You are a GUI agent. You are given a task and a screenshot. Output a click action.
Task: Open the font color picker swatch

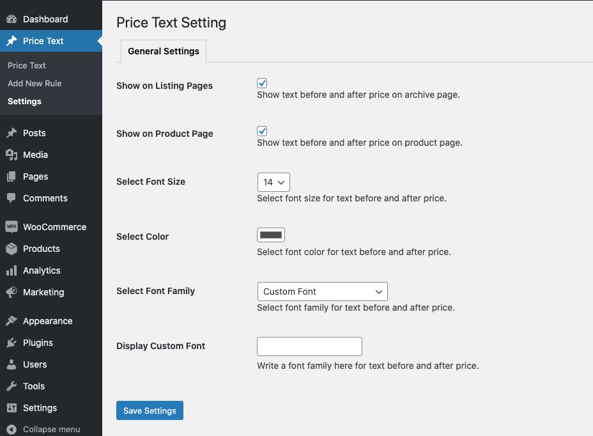click(270, 235)
